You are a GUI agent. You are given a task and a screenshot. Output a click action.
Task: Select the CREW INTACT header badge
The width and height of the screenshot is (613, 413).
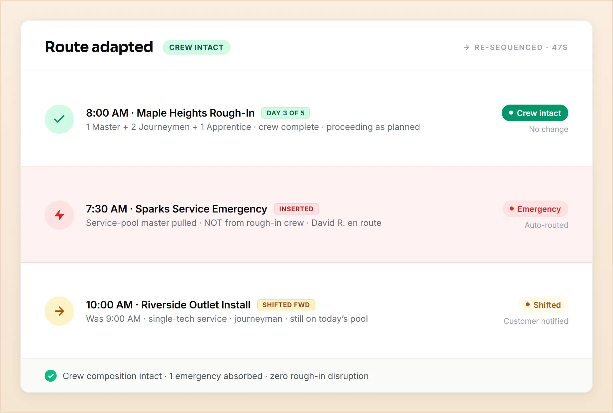tap(196, 47)
